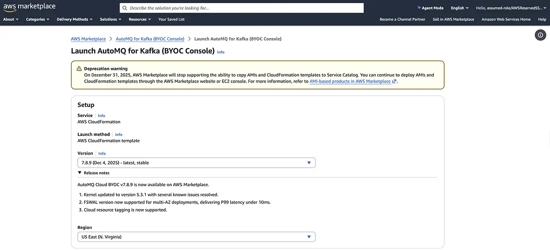550x250 pixels.
Task: Open the Solutions menu
Action: click(111, 19)
